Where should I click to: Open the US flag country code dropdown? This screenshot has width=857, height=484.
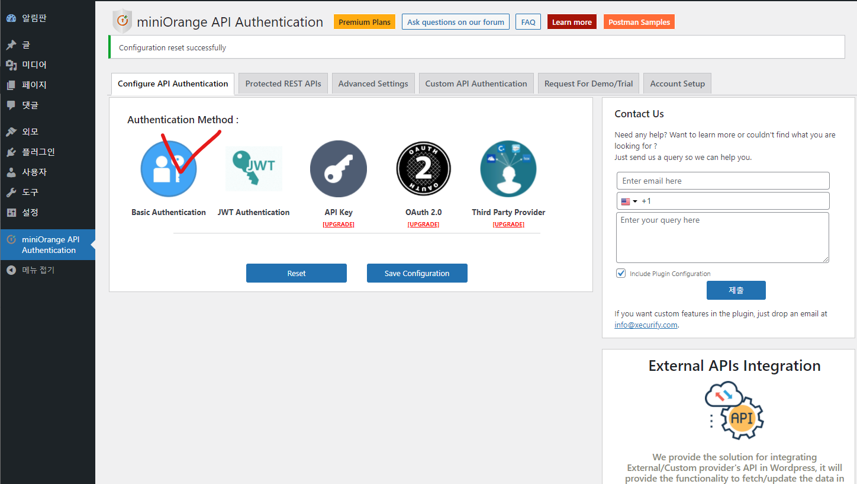pyautogui.click(x=629, y=201)
